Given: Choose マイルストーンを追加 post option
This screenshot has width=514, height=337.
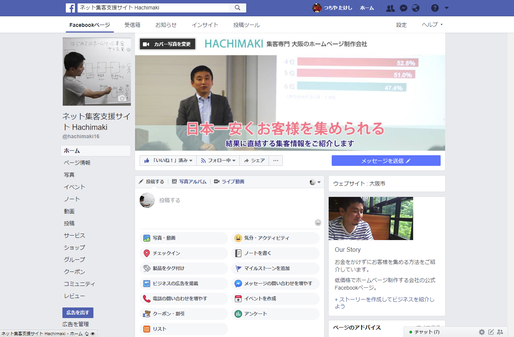Looking at the screenshot, I should click(275, 268).
